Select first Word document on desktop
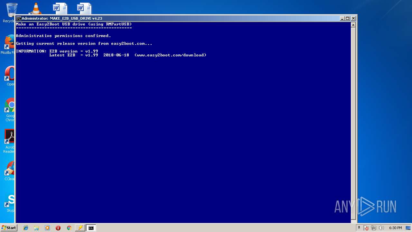 tap(60, 8)
